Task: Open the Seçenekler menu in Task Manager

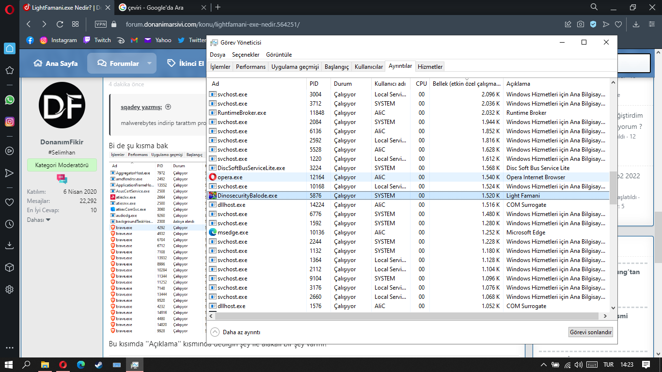Action: (245, 55)
